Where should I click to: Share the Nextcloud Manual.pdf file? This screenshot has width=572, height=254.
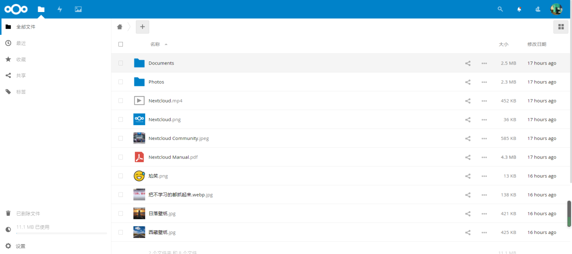[x=468, y=157]
